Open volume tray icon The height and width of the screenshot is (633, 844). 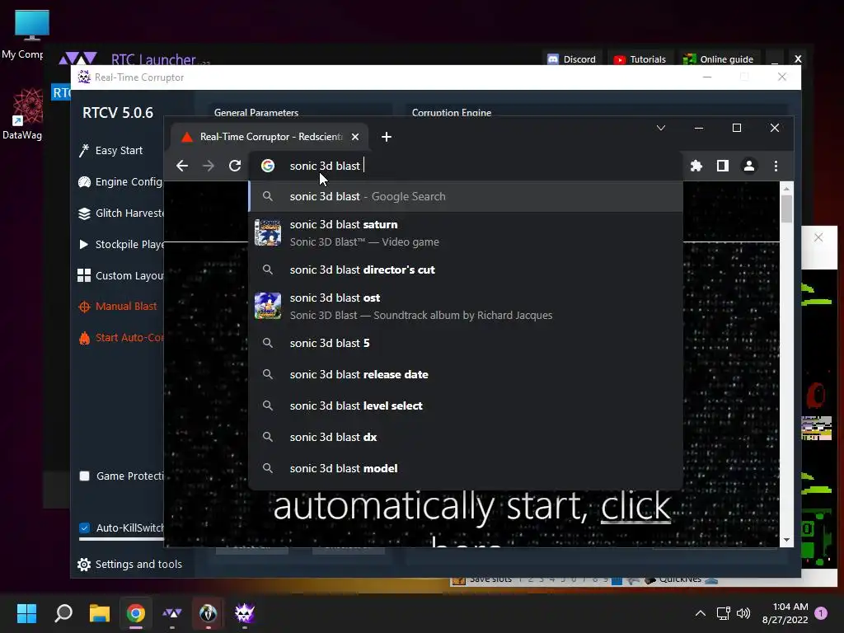[743, 613]
